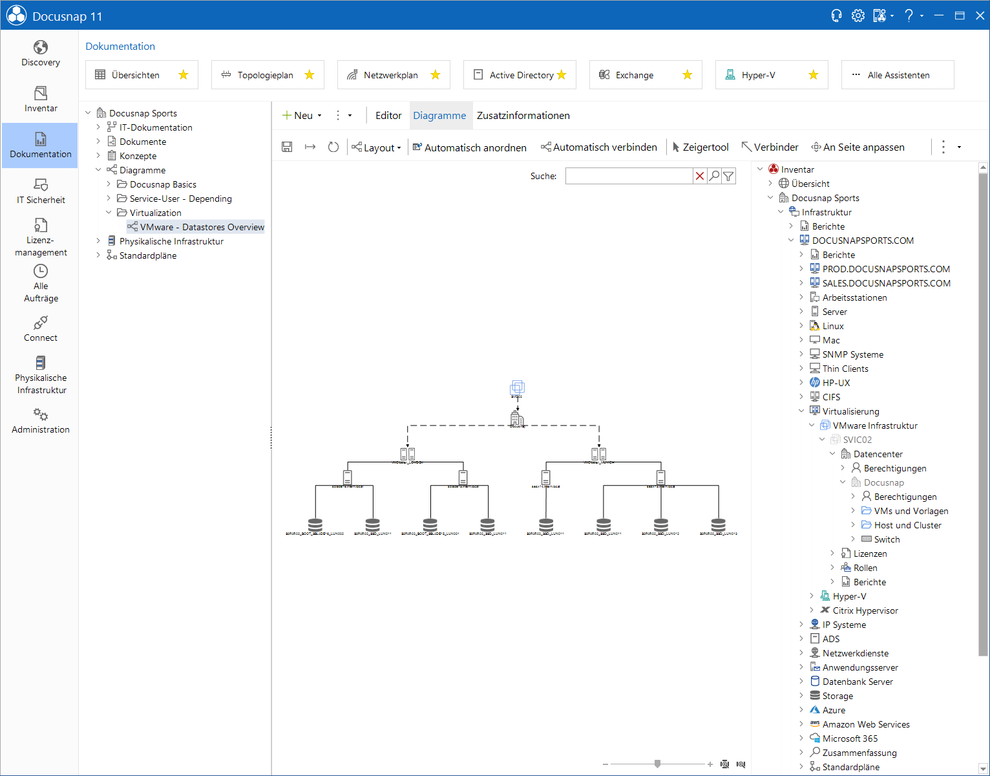Click the export arrow icon
Image resolution: width=990 pixels, height=776 pixels.
click(x=310, y=147)
